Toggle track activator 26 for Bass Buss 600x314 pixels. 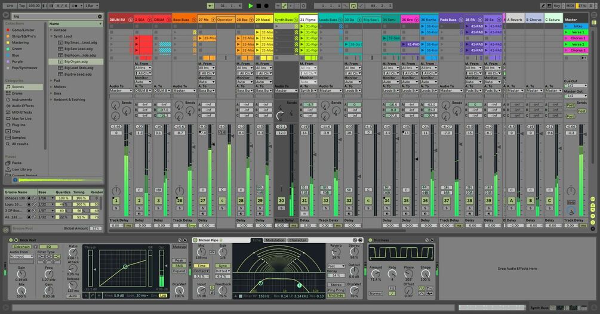tap(180, 201)
